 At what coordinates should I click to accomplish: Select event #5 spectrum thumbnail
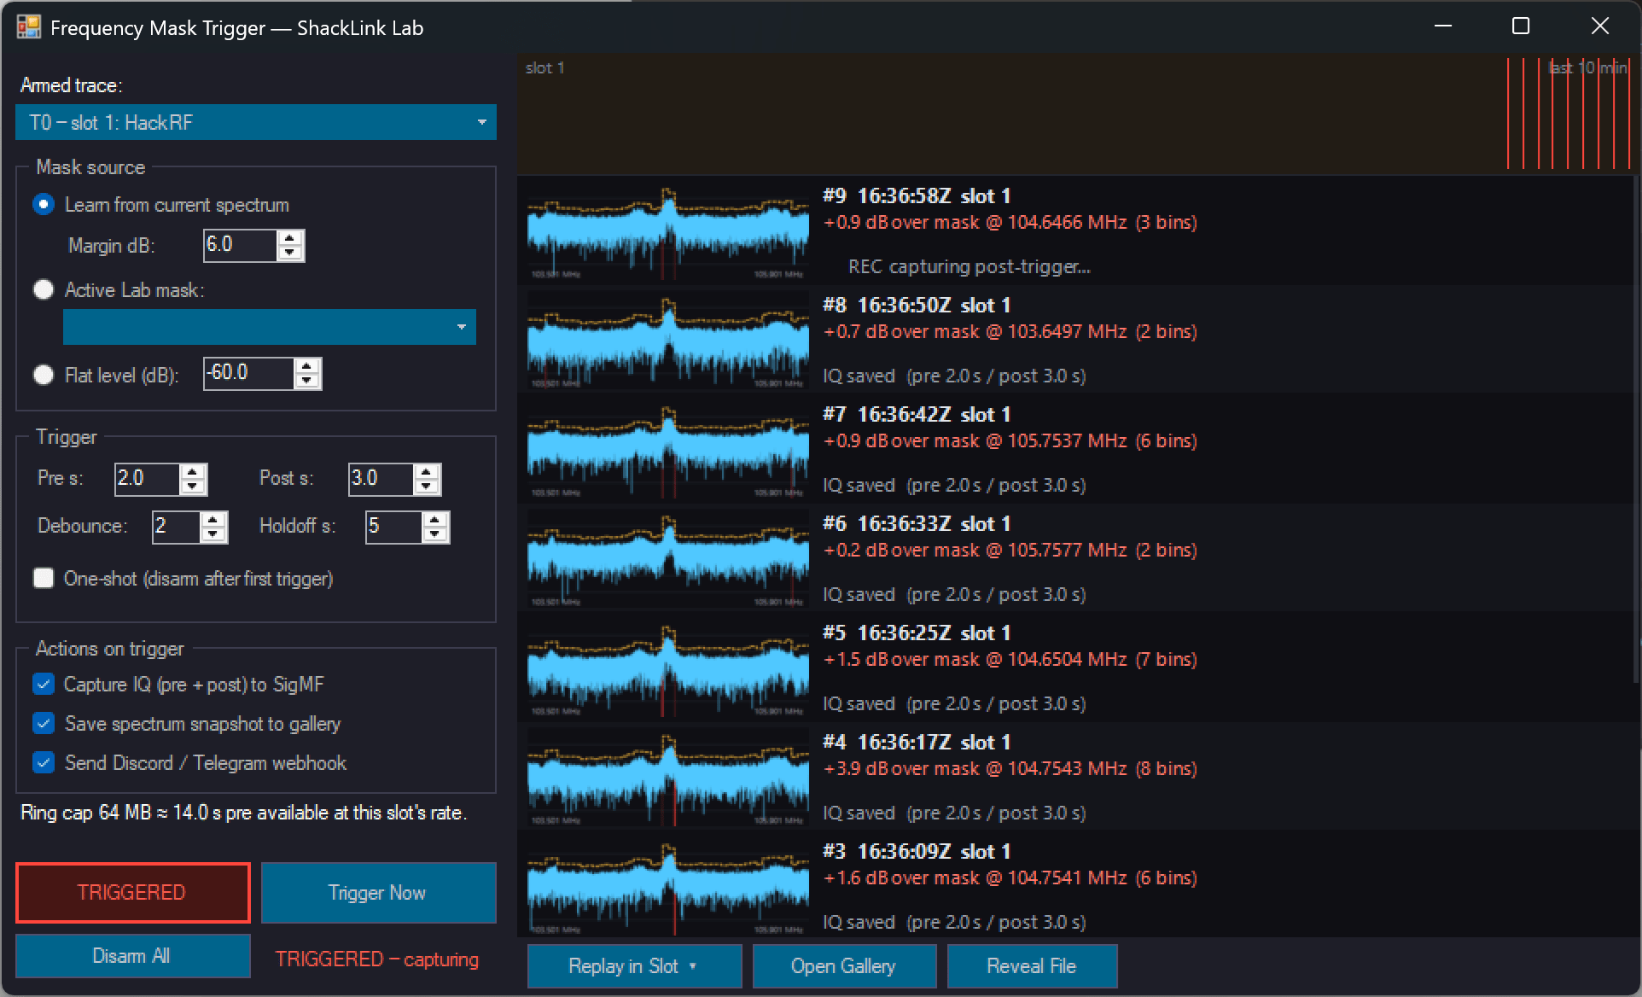[x=668, y=670]
